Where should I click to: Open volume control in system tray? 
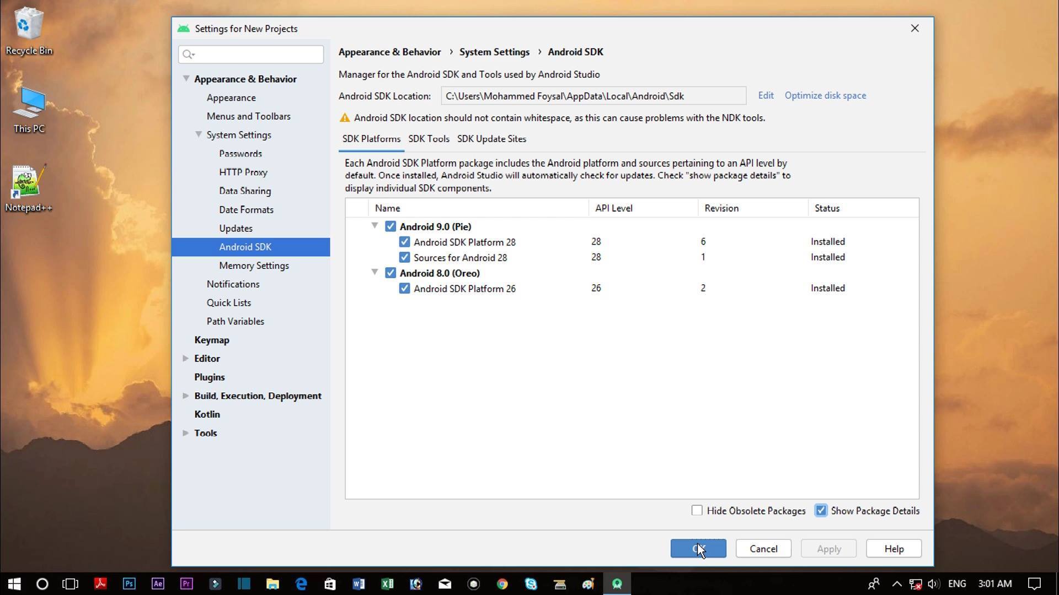[x=933, y=583]
